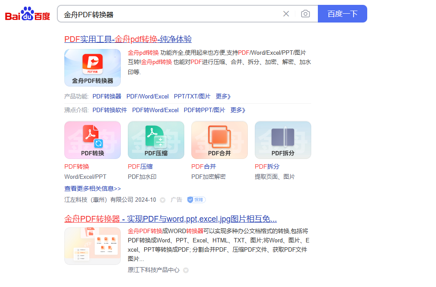Viewport: 436px width, 287px height.
Task: Click the PDF转换 card image
Action: (93, 140)
